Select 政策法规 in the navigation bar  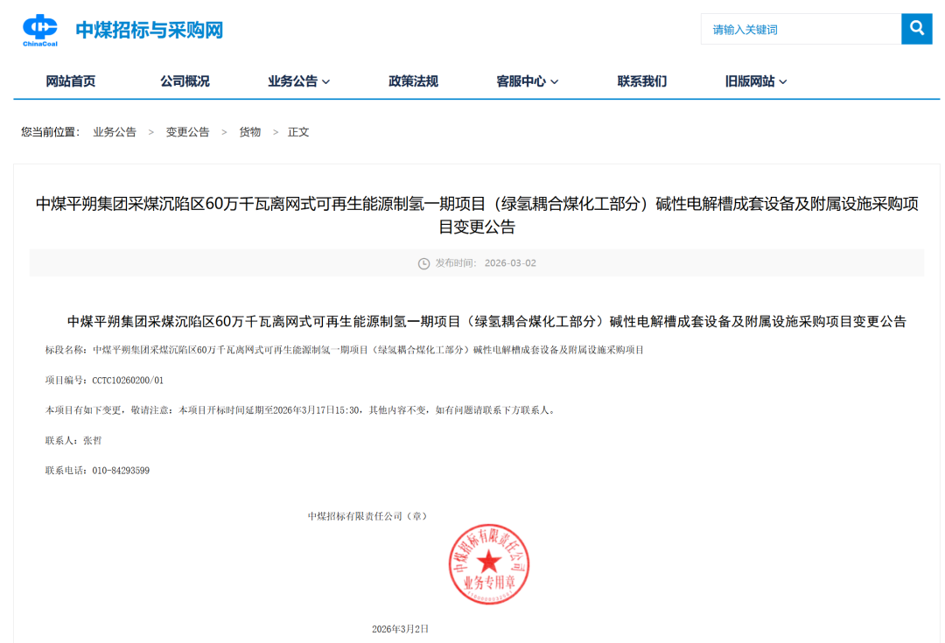pos(412,80)
